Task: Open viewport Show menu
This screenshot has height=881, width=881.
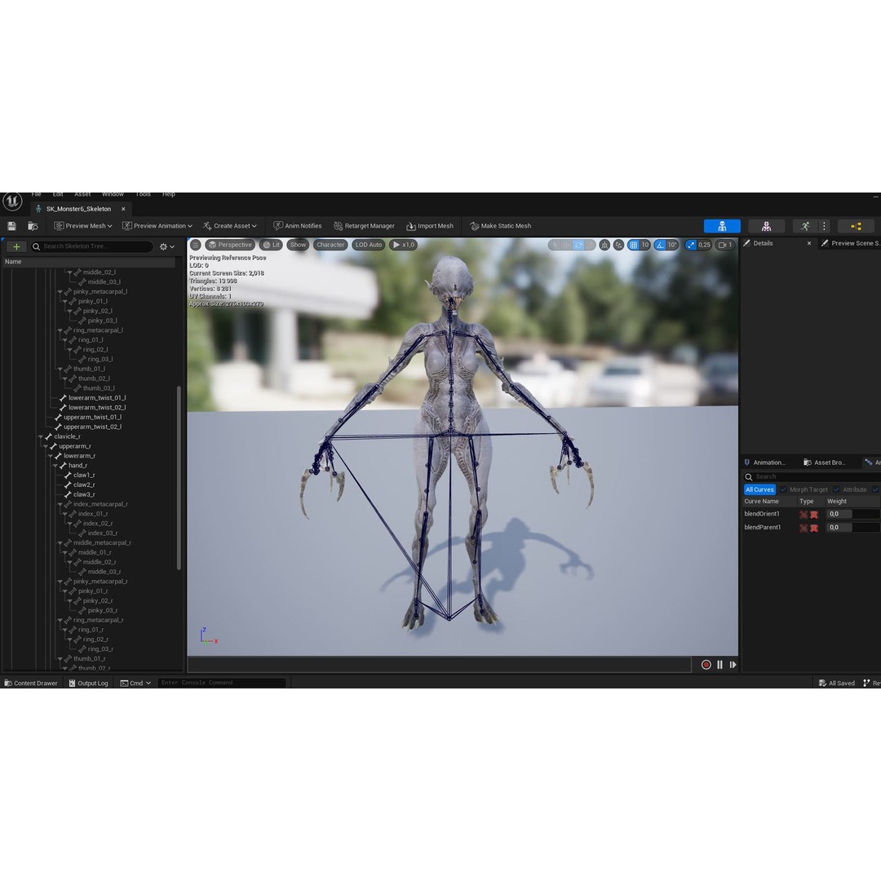Action: pos(298,245)
